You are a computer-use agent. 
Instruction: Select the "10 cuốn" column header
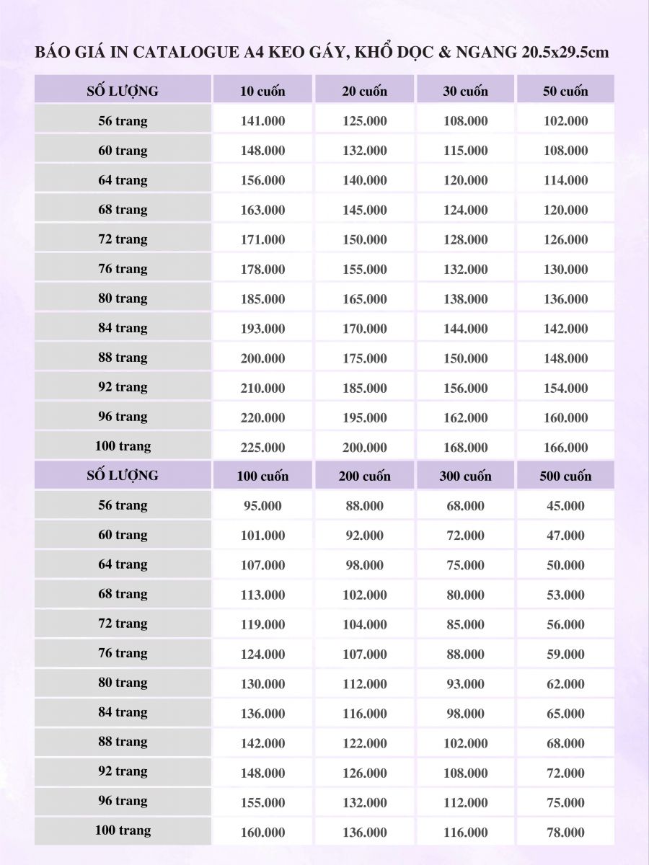point(262,91)
